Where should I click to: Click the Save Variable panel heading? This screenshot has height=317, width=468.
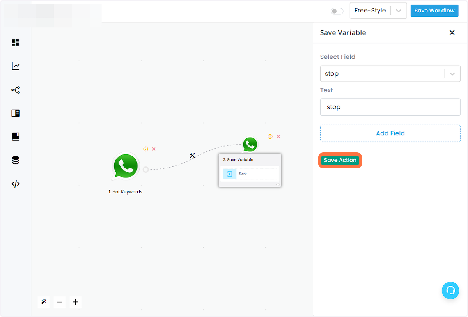tap(343, 33)
